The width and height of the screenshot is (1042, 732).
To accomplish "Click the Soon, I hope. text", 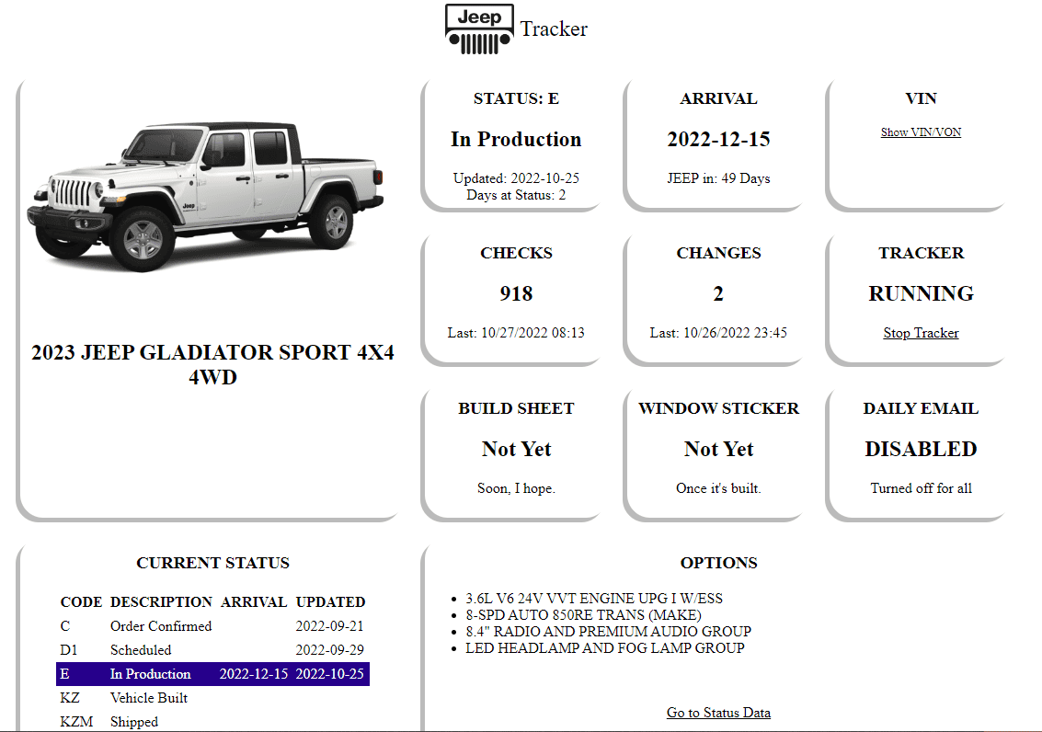I will point(516,488).
